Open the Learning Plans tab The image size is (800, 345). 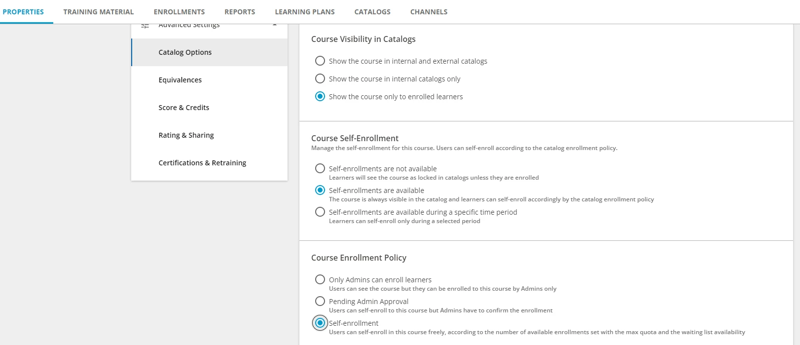(305, 12)
